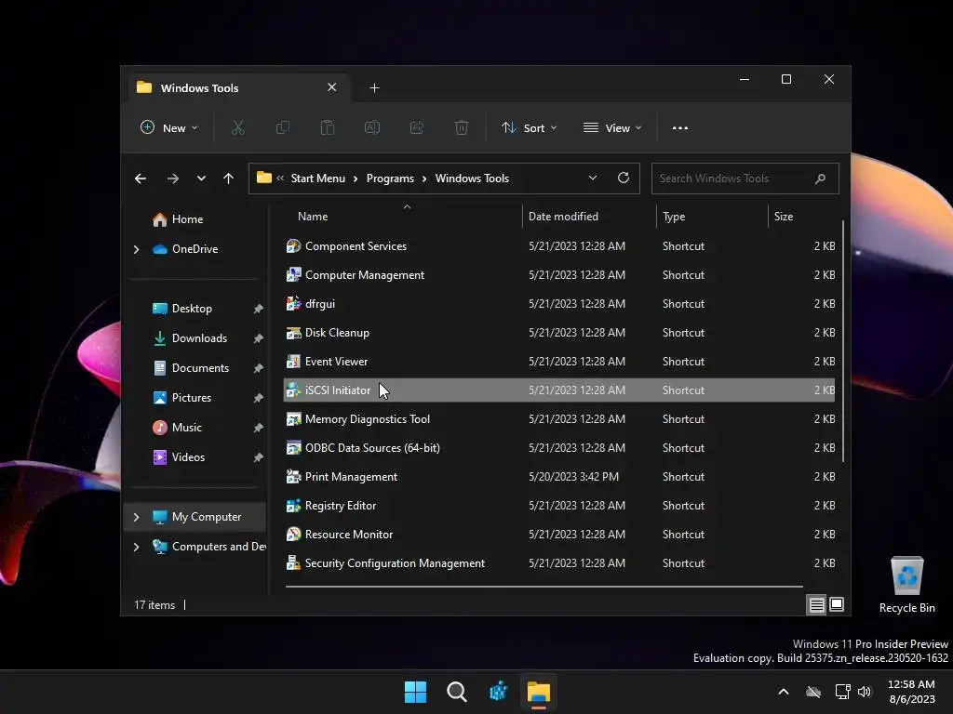This screenshot has height=714, width=953.
Task: Open the New dropdown menu
Action: tap(169, 128)
